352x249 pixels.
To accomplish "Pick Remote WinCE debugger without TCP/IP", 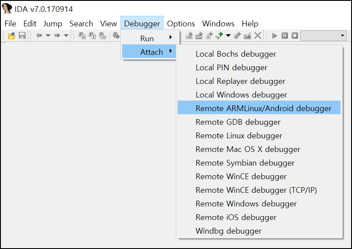I will click(x=259, y=177).
